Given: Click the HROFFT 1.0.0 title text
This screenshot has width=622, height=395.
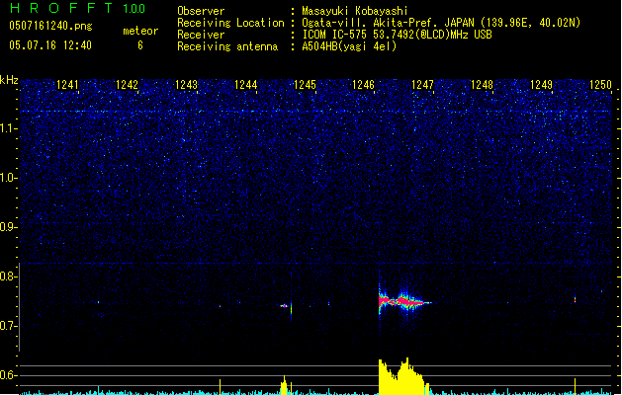Looking at the screenshot, I should [x=78, y=8].
